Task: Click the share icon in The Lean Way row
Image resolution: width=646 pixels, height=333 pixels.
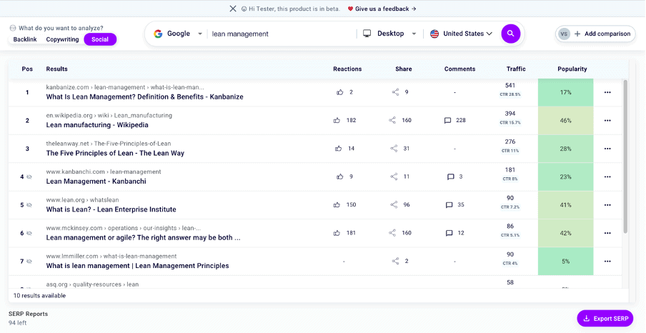Action: coord(394,149)
